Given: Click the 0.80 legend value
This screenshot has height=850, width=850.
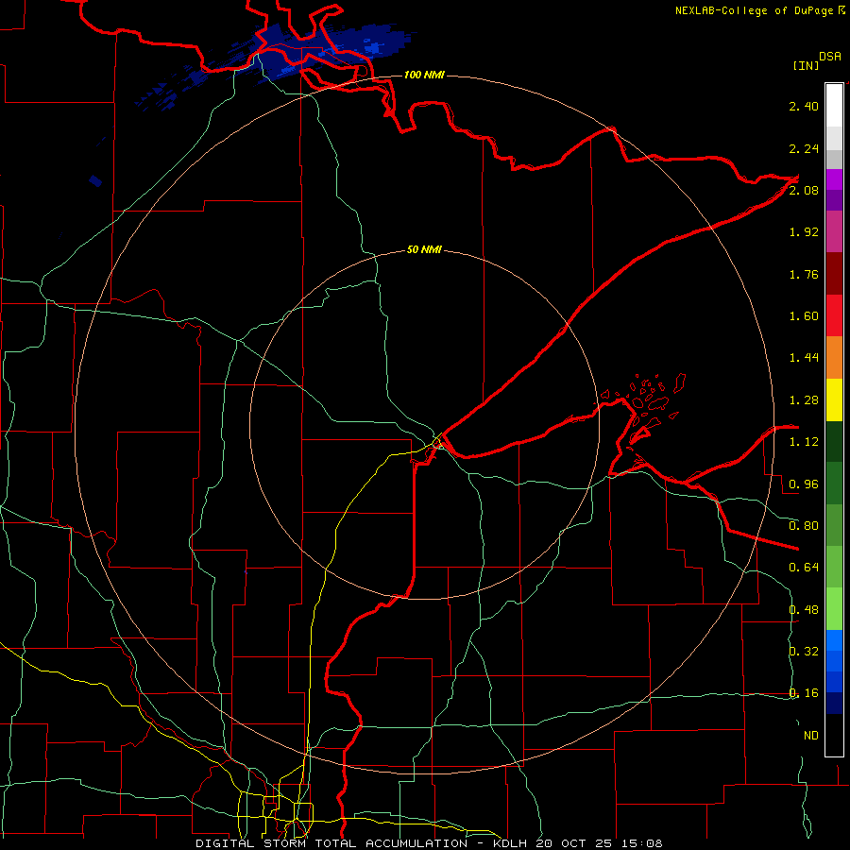Looking at the screenshot, I should pyautogui.click(x=804, y=526).
